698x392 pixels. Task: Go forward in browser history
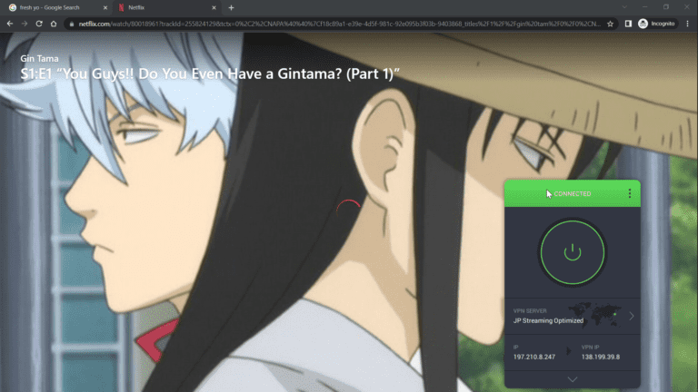(25, 23)
